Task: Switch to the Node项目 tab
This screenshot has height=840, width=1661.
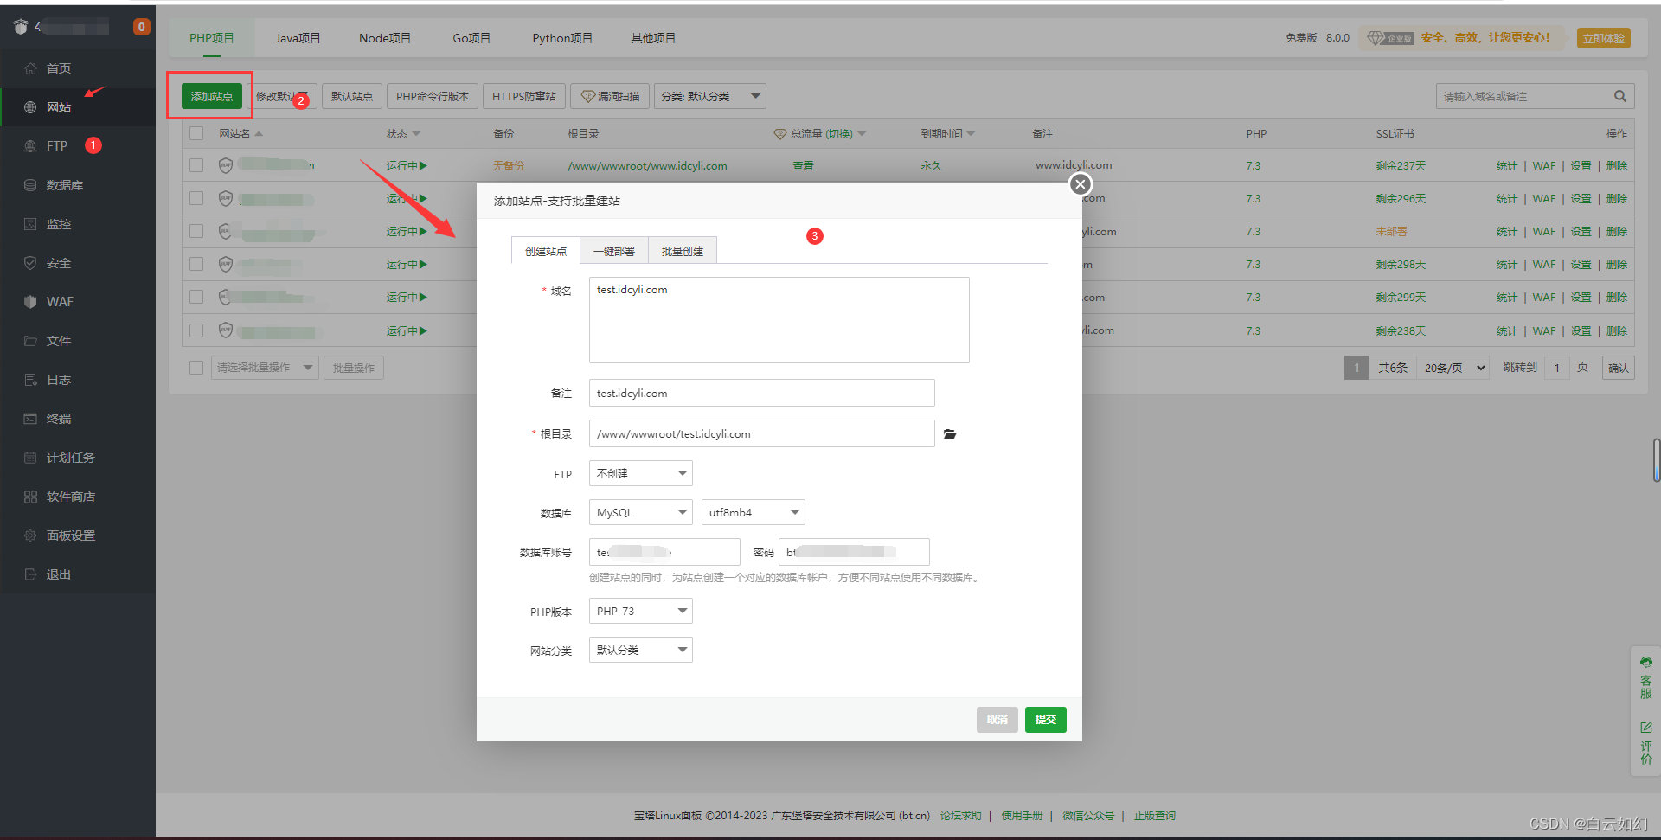Action: 385,38
